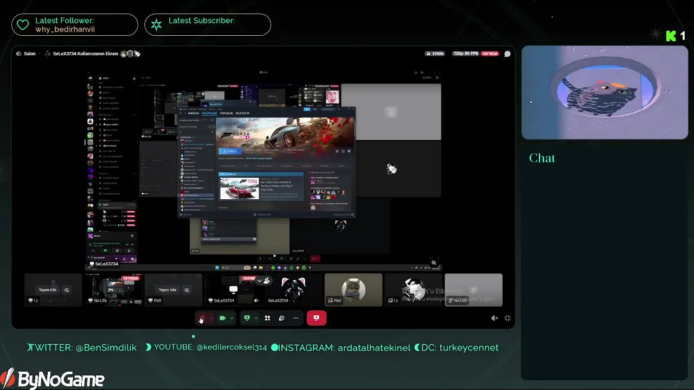Click the green Kick logo at top right
694x390 pixels.
[671, 36]
